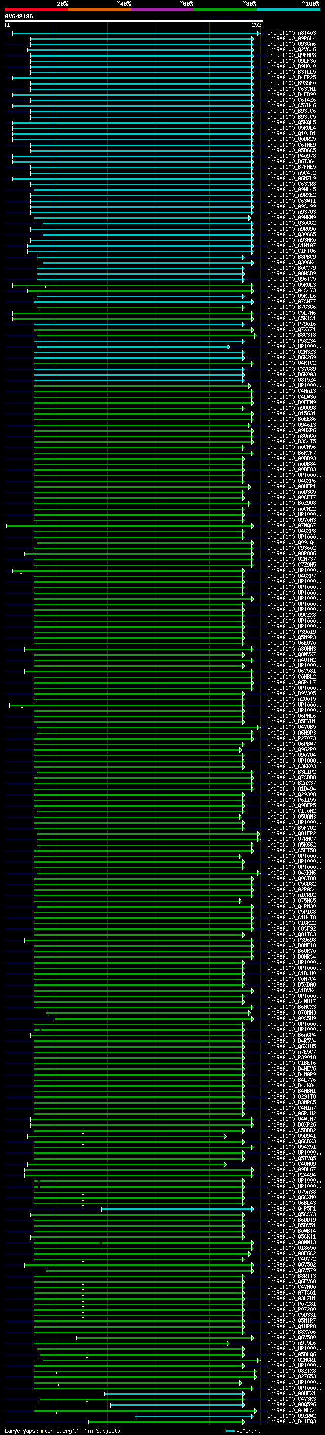
Task: Select the UniRef100_B5FYU2 label
Action: [x=291, y=828]
